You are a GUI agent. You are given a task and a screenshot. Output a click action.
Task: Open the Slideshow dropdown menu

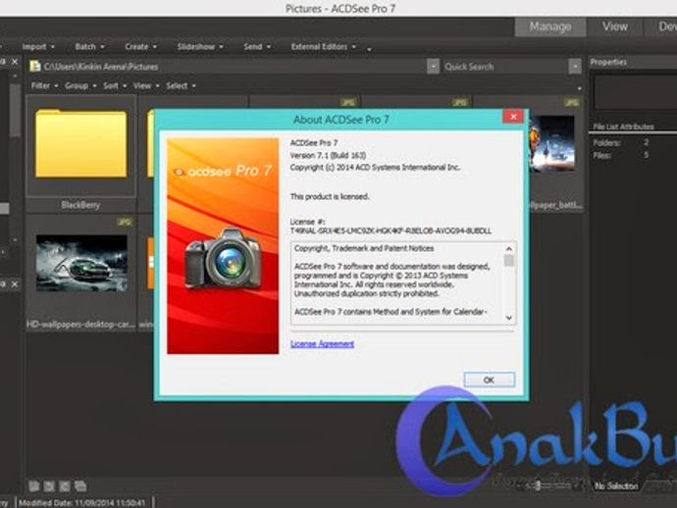pos(200,47)
